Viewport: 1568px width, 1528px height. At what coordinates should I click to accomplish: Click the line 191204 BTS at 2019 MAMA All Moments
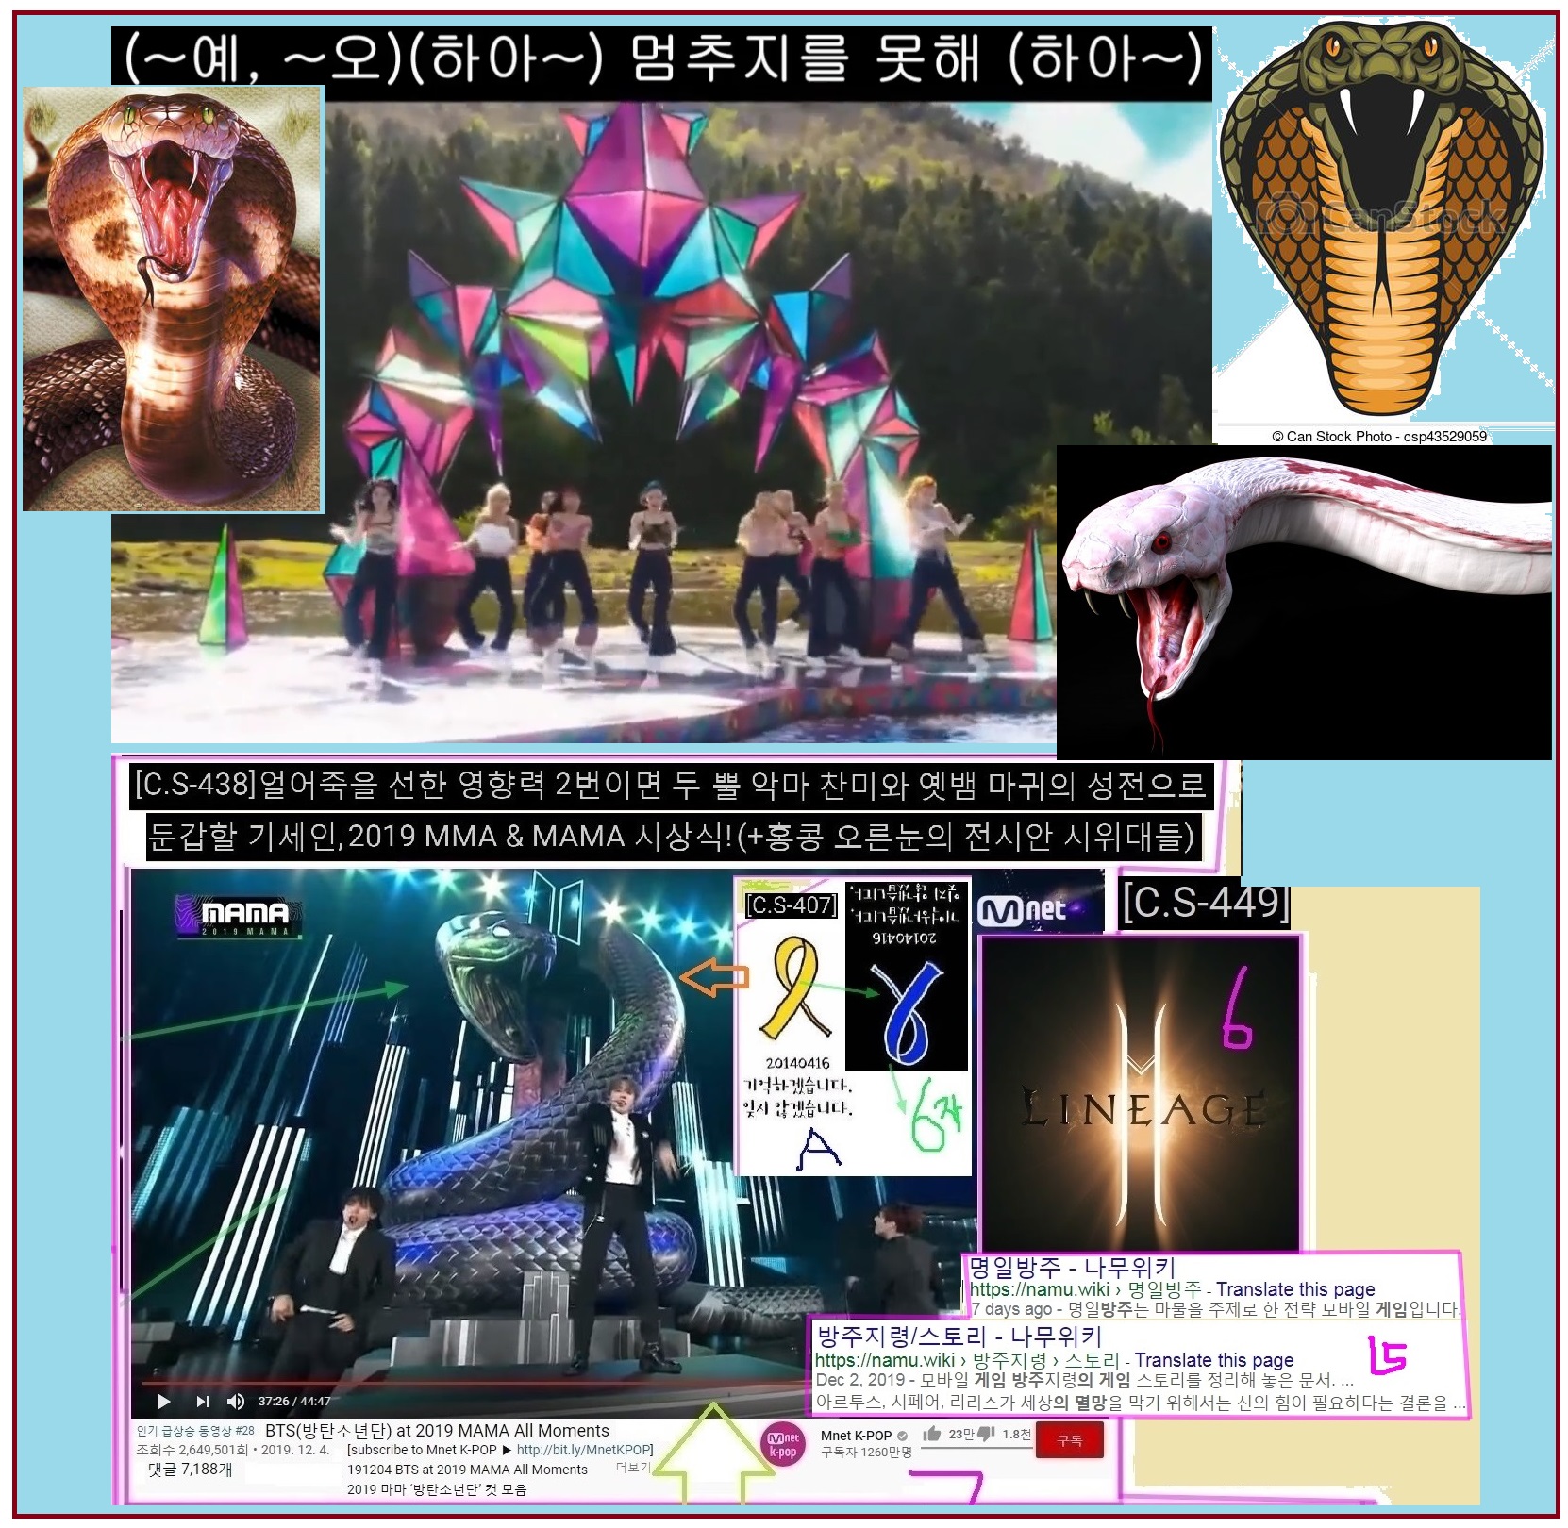click(x=468, y=1470)
